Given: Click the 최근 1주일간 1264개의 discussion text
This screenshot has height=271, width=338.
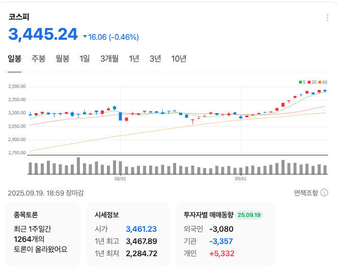Looking at the screenshot, I should click(x=33, y=234).
